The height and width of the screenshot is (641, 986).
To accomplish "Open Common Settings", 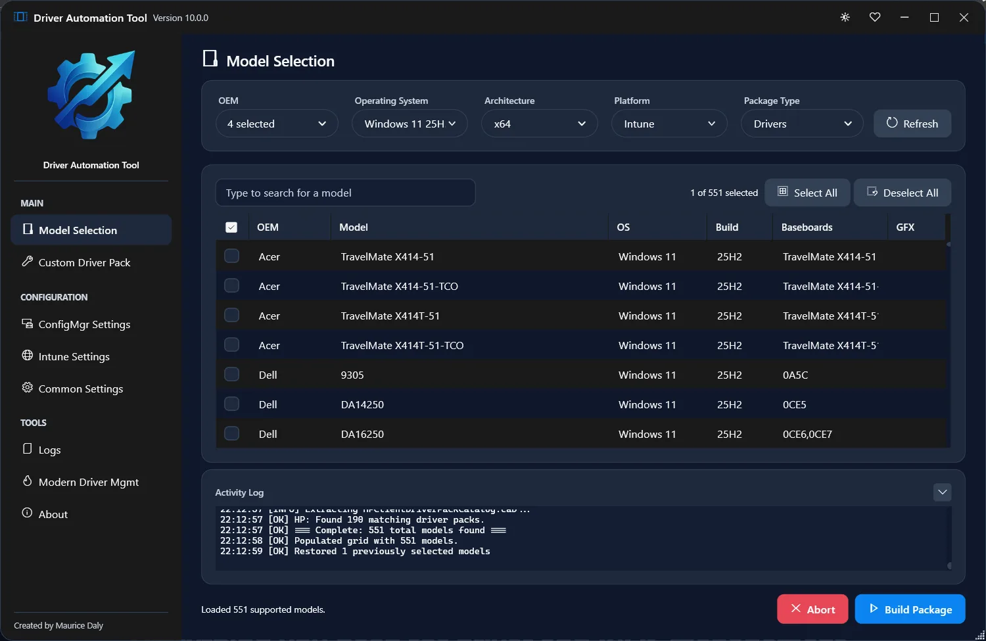I will (91, 389).
